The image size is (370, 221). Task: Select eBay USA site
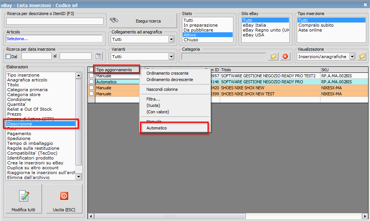point(265,35)
